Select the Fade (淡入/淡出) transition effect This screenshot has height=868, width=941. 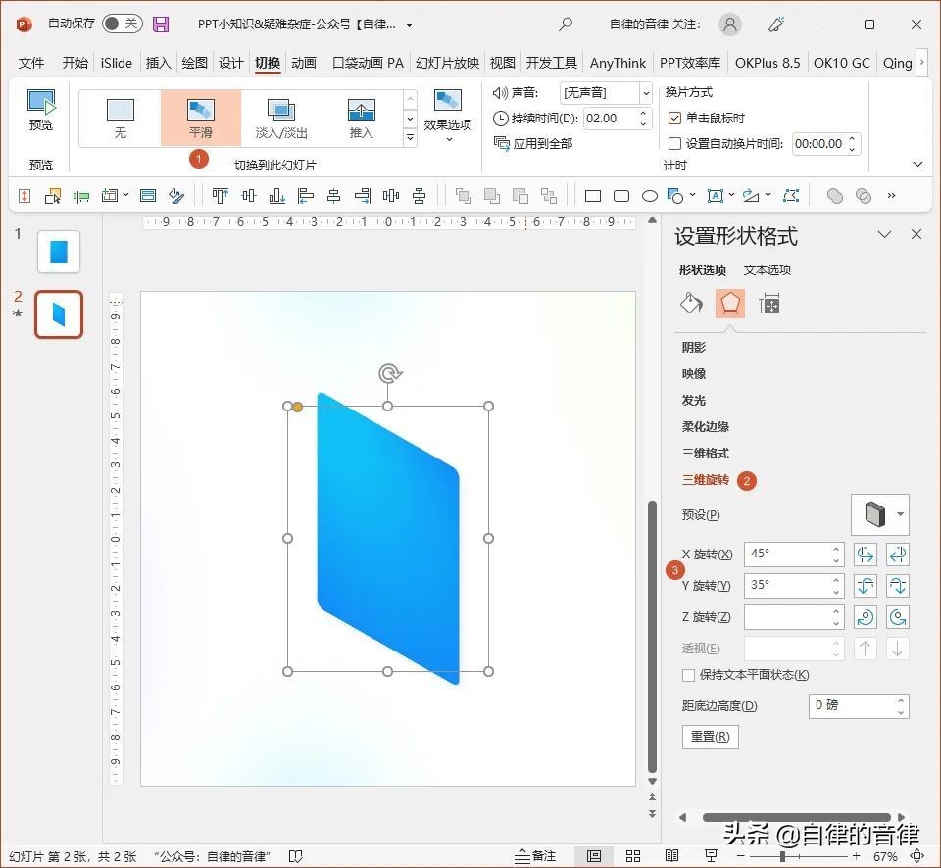[x=281, y=118]
